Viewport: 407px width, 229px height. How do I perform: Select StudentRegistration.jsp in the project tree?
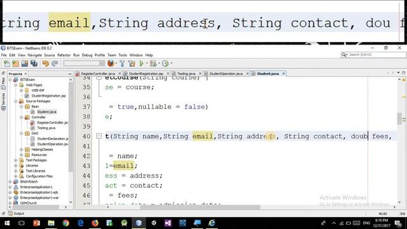(48, 96)
